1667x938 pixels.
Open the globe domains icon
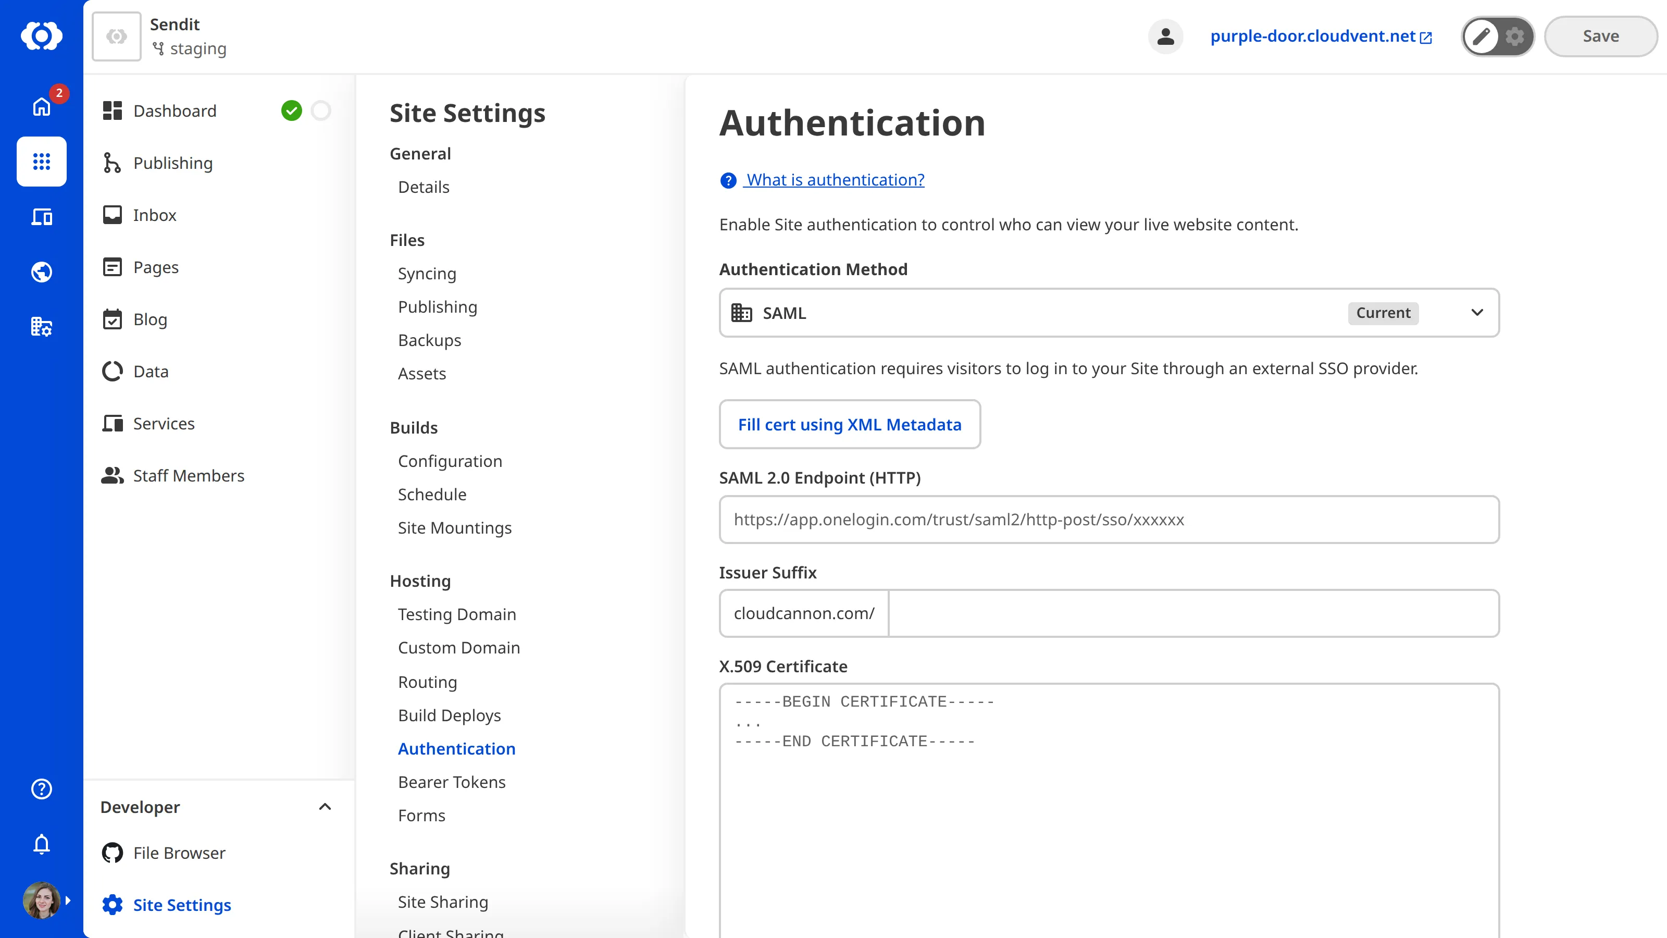[x=42, y=272]
